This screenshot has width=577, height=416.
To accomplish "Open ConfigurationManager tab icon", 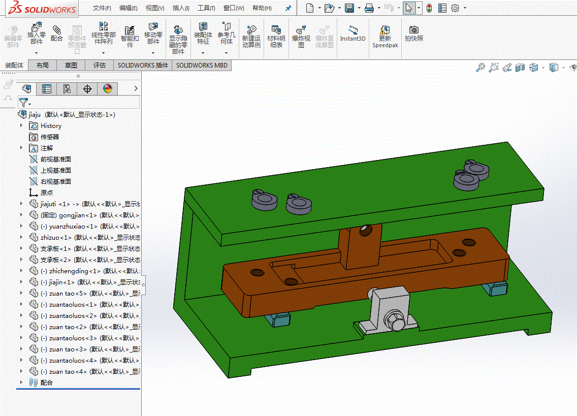I will tap(67, 89).
